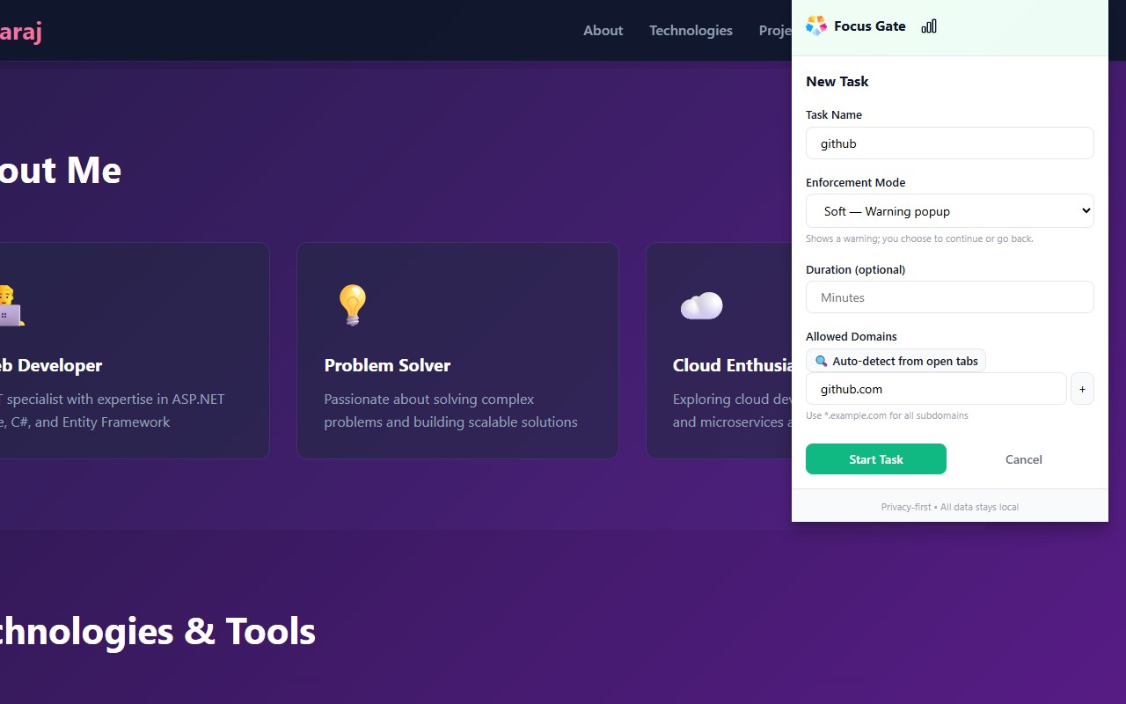Click the Allowed Domains field with github.com

[936, 389]
